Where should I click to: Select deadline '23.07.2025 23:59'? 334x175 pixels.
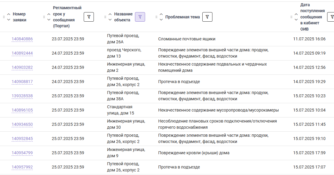[68, 39]
